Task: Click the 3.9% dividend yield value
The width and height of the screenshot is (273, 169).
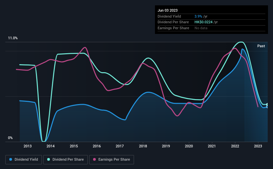Action: coord(198,16)
